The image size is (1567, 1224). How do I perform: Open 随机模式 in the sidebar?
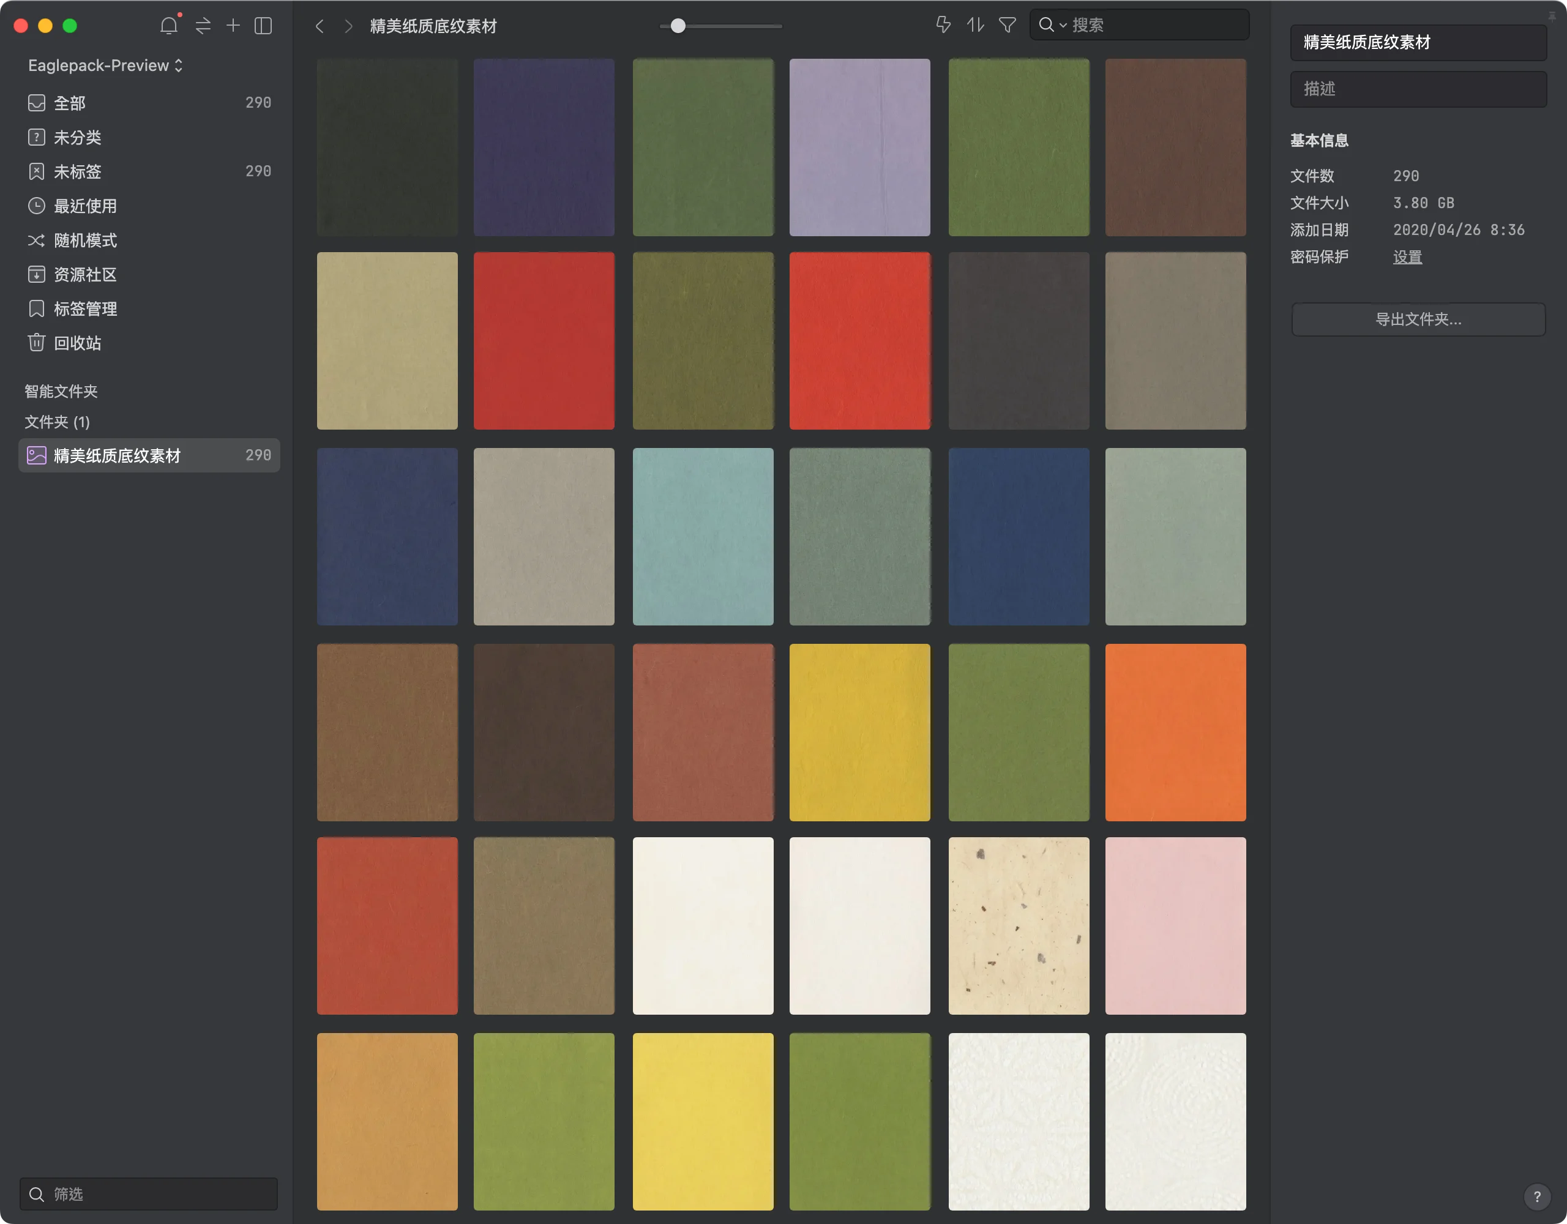click(149, 241)
